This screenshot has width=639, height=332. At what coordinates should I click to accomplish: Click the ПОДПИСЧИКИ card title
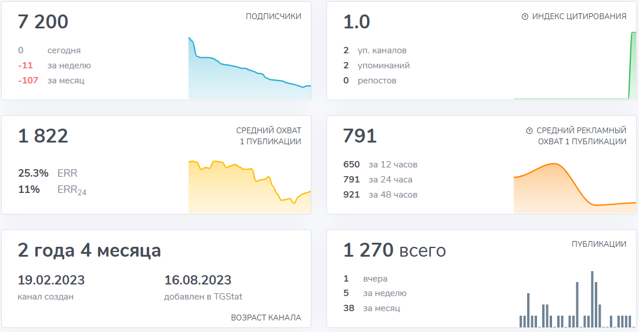click(274, 16)
